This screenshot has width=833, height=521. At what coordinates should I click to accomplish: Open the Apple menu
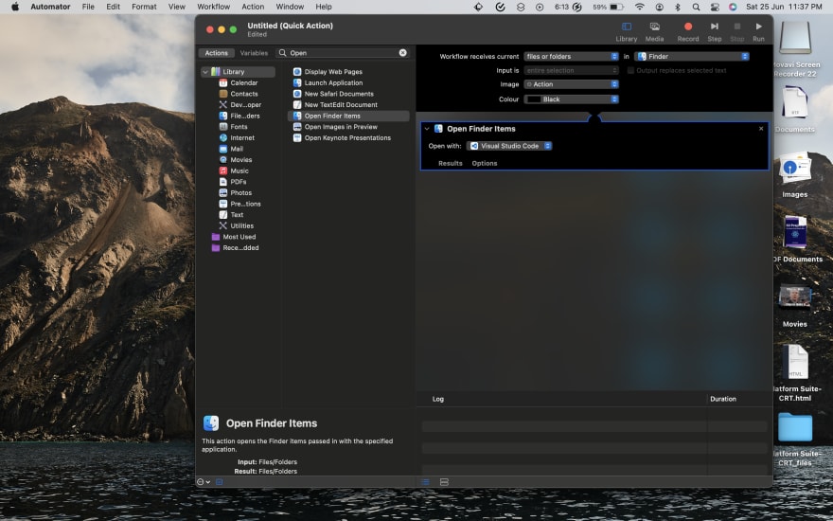pos(15,7)
